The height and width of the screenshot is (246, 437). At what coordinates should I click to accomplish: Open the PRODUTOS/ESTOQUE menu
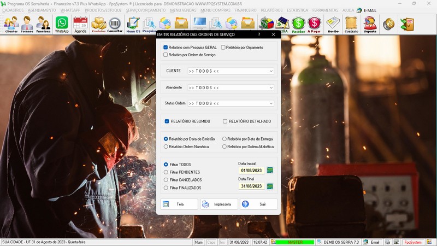pyautogui.click(x=103, y=10)
